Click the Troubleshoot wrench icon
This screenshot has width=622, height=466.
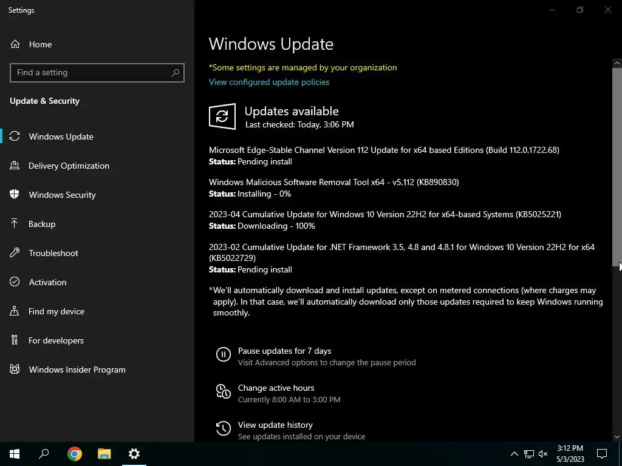[15, 253]
